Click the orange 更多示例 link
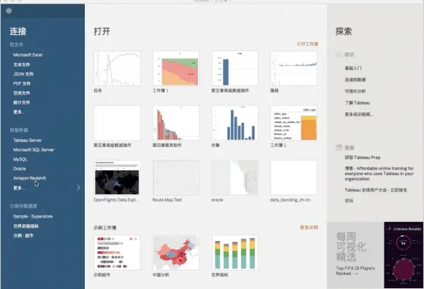 click(309, 228)
